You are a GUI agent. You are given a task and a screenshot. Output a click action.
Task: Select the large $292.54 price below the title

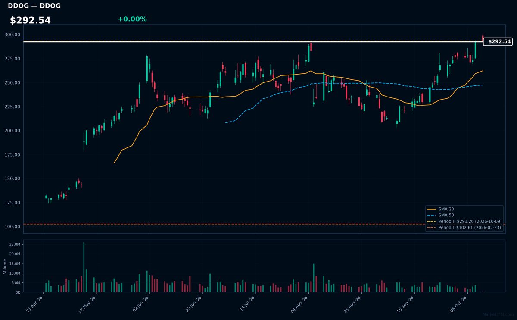(x=30, y=20)
